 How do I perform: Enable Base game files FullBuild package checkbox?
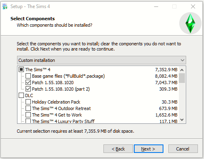[x=28, y=76]
